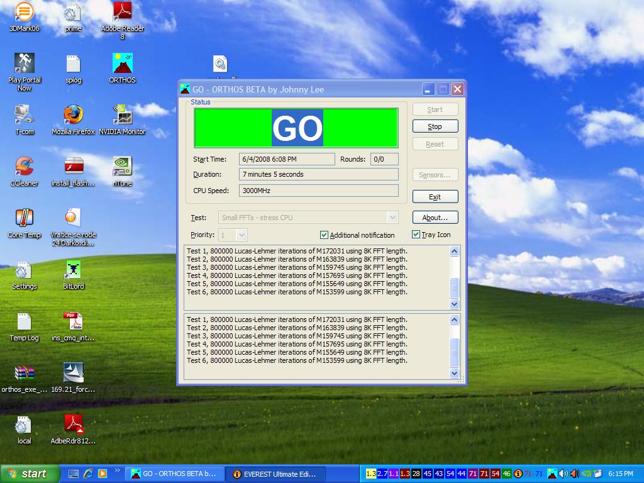Open the Windows start menu
Image resolution: width=644 pixels, height=483 pixels.
pos(30,474)
